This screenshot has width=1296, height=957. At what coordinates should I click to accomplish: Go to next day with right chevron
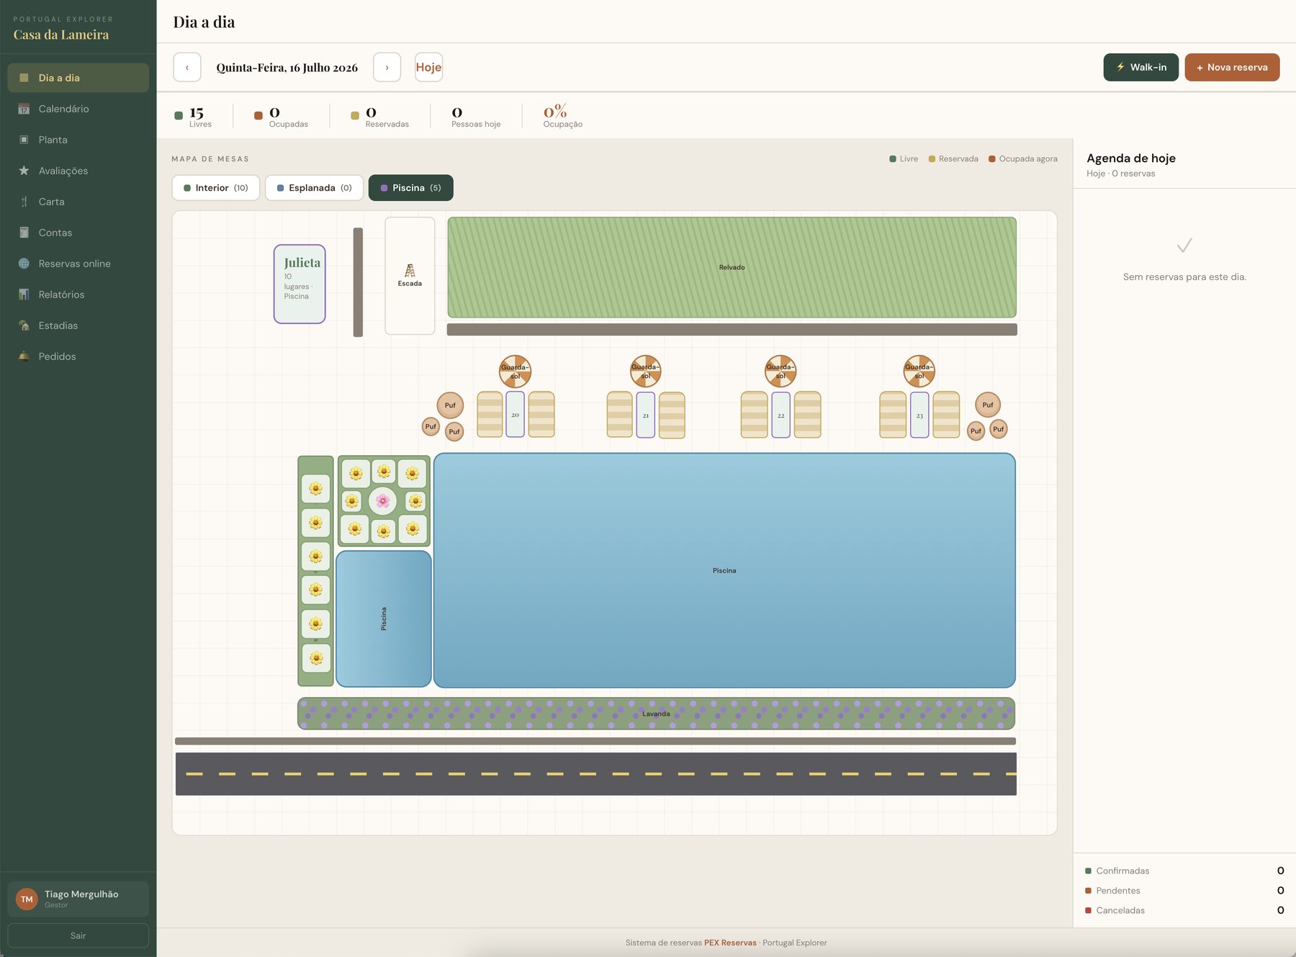(387, 68)
